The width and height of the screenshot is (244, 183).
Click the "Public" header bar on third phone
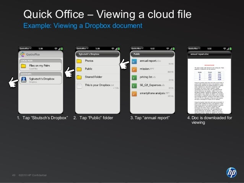point(153,54)
